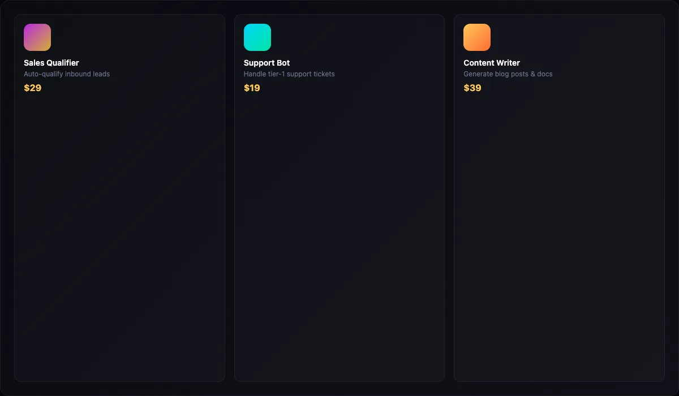Image resolution: width=679 pixels, height=396 pixels.
Task: Open the Sales Qualifier title
Action: click(x=51, y=63)
